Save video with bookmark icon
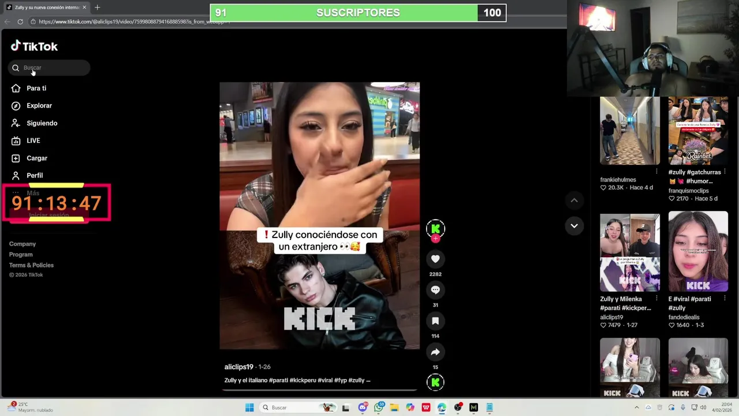The width and height of the screenshot is (739, 416). (x=435, y=321)
